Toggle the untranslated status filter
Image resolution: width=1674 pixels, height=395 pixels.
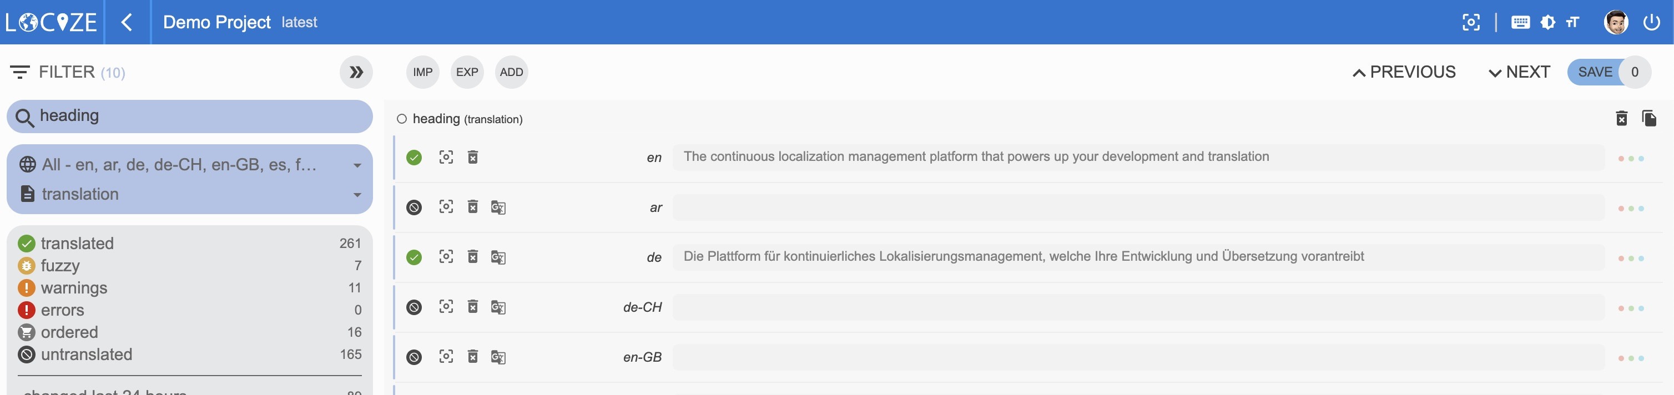[x=86, y=355]
